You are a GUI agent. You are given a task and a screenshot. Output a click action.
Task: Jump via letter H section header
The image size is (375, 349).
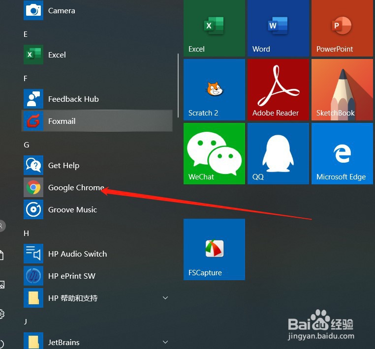(x=26, y=233)
